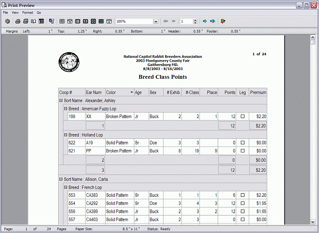Click the dark blue columns grid icon
This screenshot has width=319, height=233.
tap(41, 21)
